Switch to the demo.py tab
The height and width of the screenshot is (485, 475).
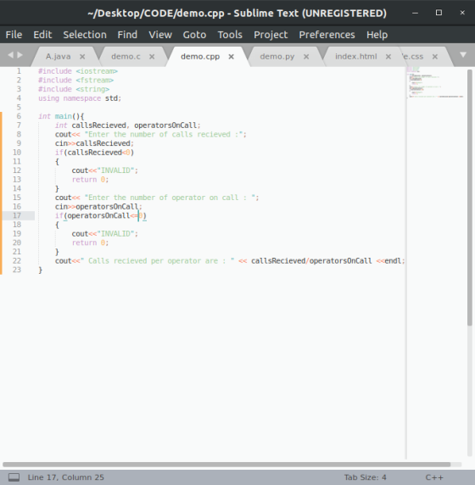277,57
